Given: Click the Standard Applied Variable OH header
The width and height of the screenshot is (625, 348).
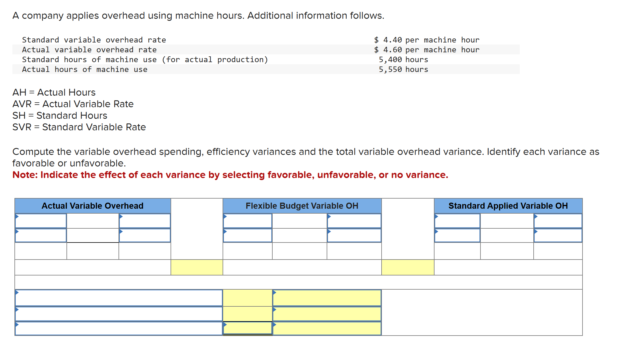Looking at the screenshot, I should tap(508, 206).
